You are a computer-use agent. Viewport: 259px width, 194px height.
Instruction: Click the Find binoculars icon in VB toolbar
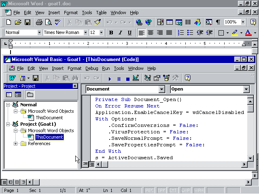[x=75, y=78]
